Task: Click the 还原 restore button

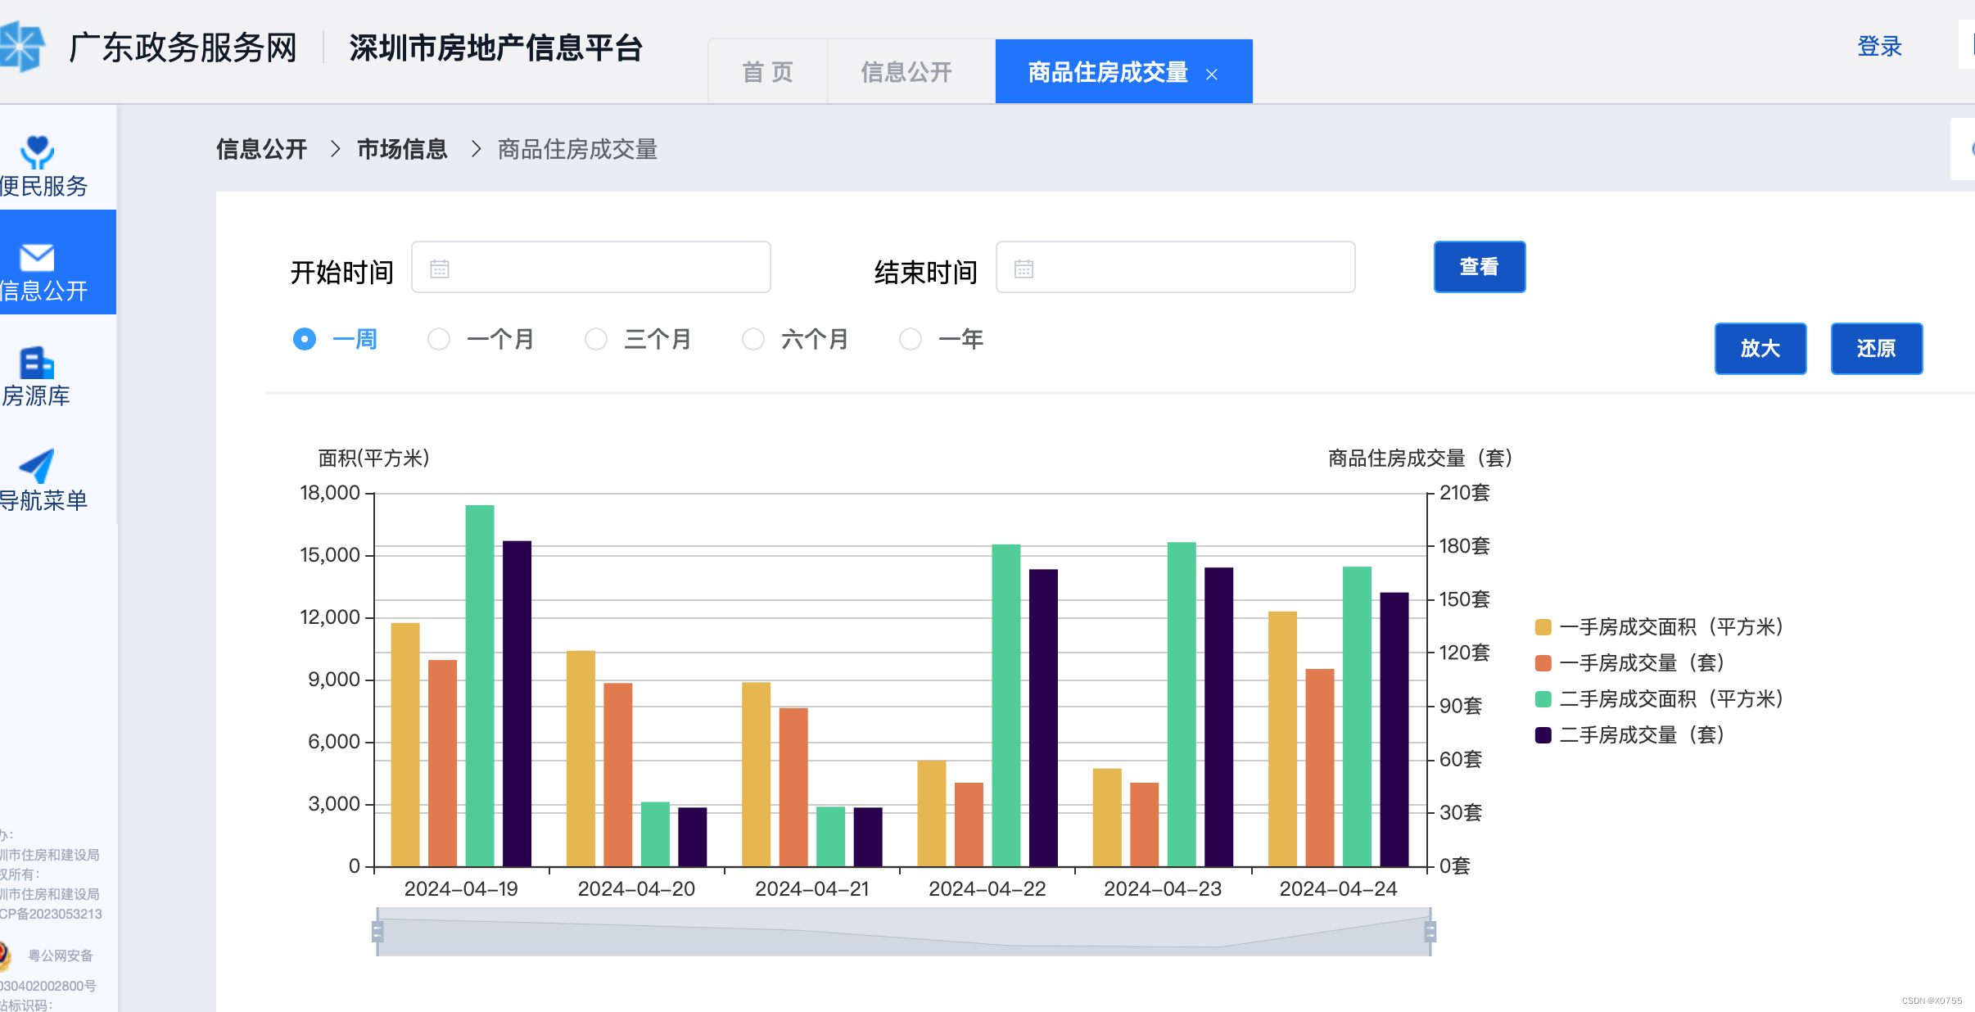Action: pyautogui.click(x=1877, y=349)
